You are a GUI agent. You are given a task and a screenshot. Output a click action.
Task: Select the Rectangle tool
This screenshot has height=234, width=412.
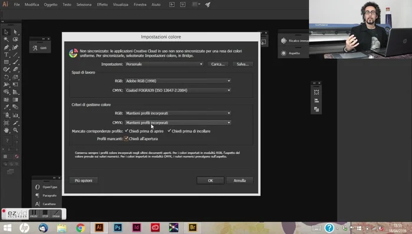click(x=6, y=62)
